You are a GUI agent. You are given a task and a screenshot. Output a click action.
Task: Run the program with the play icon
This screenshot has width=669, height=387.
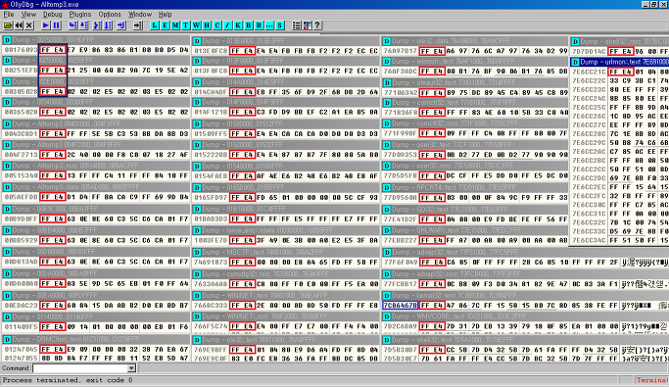click(46, 25)
